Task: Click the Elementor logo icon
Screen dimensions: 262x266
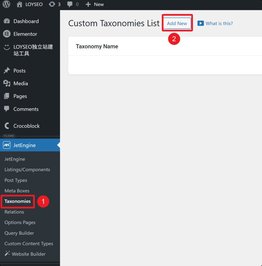Action: pos(7,34)
